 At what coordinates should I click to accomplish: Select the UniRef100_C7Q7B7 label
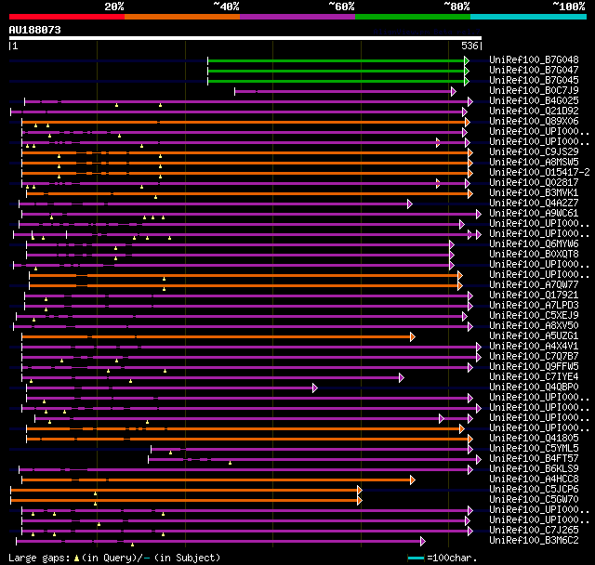click(x=534, y=357)
